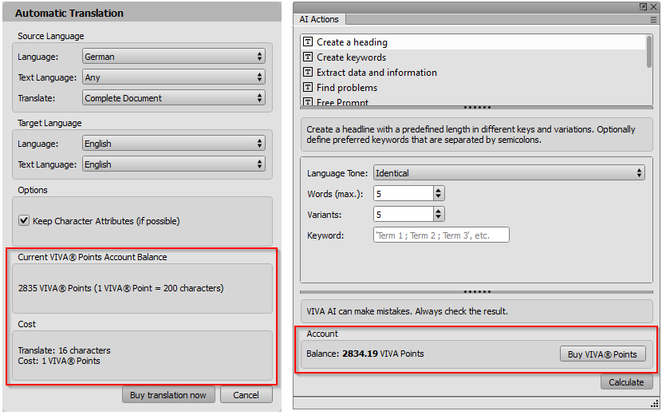Screen dimensions: 662x419
Task: Close the AI Actions panel with X icon
Action: click(654, 6)
